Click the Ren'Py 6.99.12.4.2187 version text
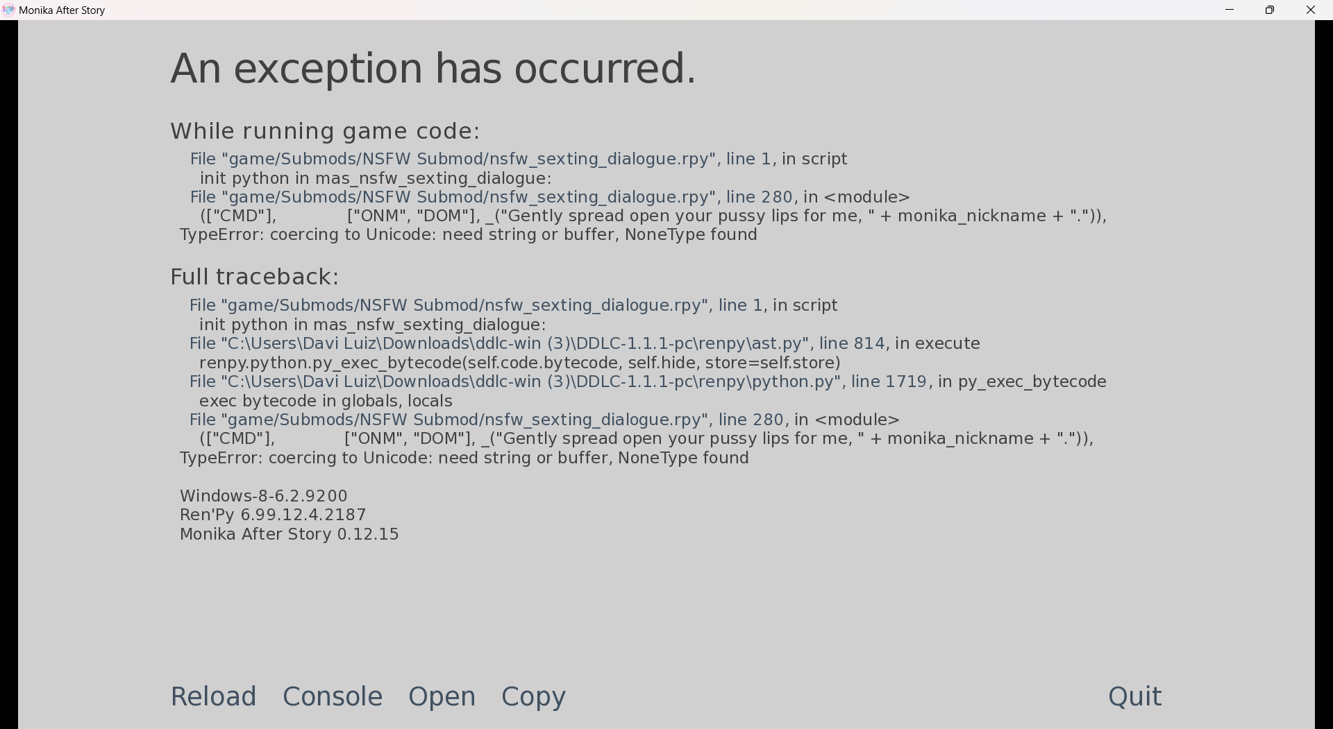This screenshot has width=1333, height=729. [273, 515]
